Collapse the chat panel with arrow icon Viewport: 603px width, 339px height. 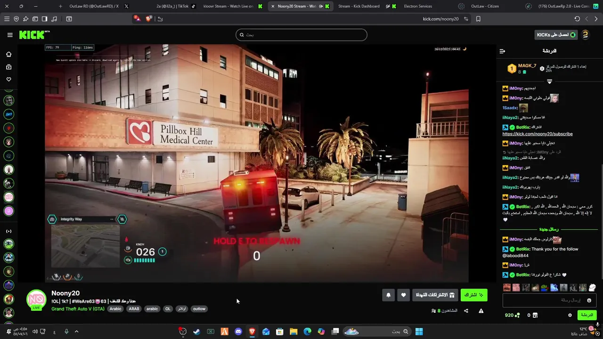click(x=502, y=51)
